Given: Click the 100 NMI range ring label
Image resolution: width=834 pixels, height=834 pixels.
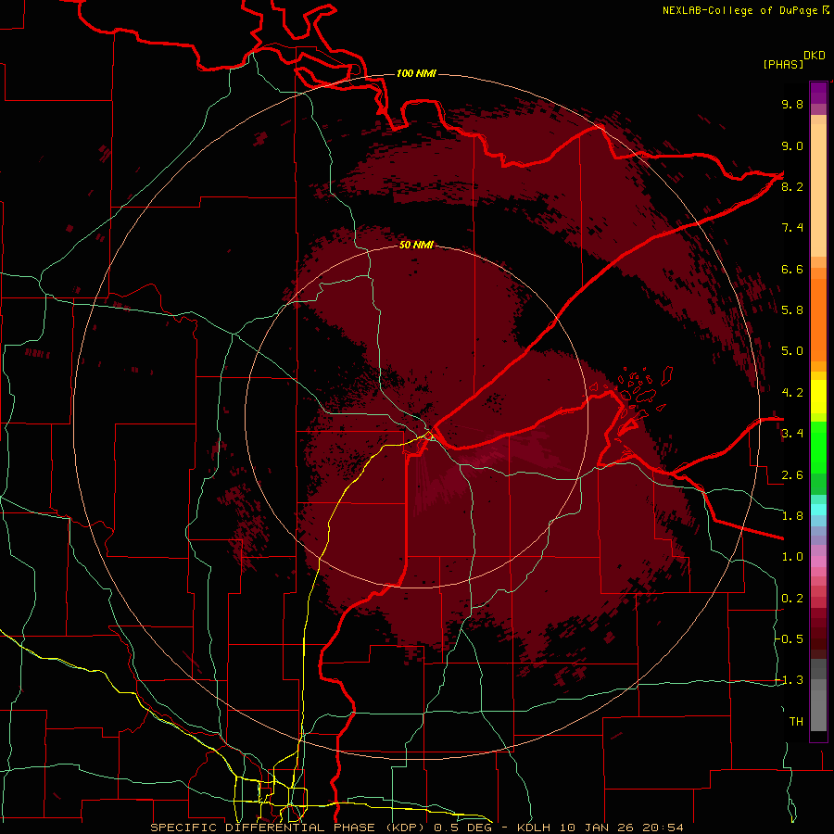Looking at the screenshot, I should coord(416,73).
